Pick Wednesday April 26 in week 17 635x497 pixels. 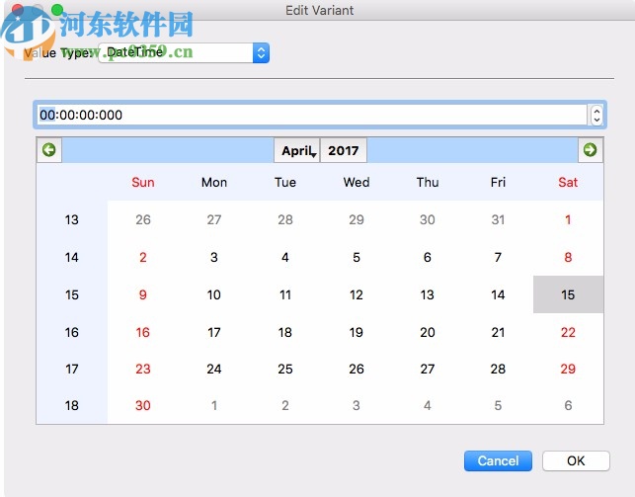tap(357, 369)
